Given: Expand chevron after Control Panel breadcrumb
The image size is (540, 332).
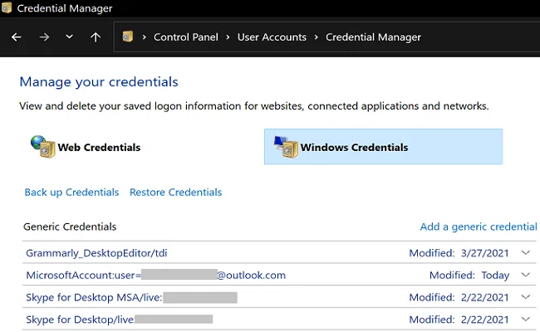Looking at the screenshot, I should point(228,37).
